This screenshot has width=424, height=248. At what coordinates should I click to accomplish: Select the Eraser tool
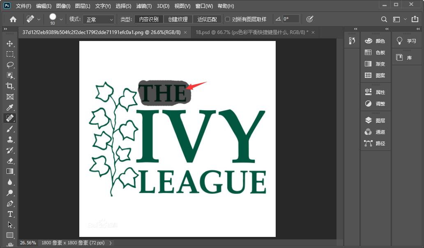10,161
